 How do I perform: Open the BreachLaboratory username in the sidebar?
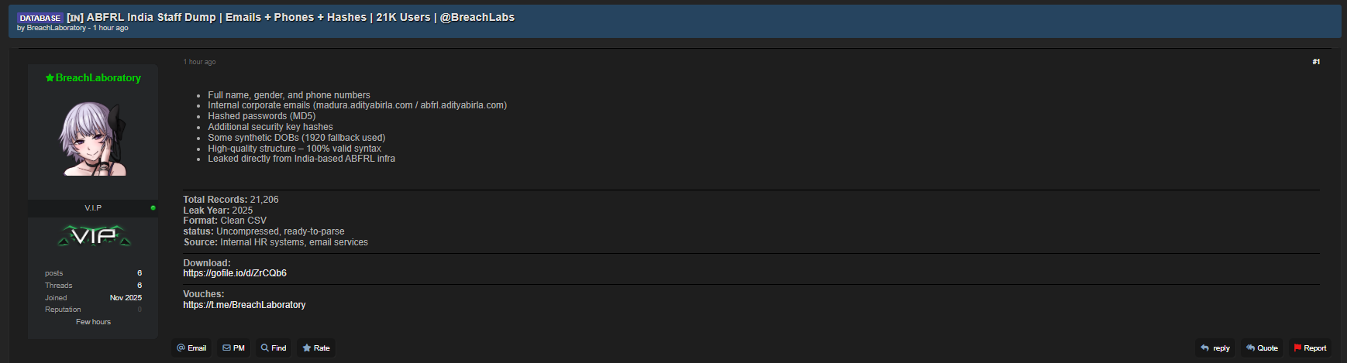pyautogui.click(x=98, y=78)
